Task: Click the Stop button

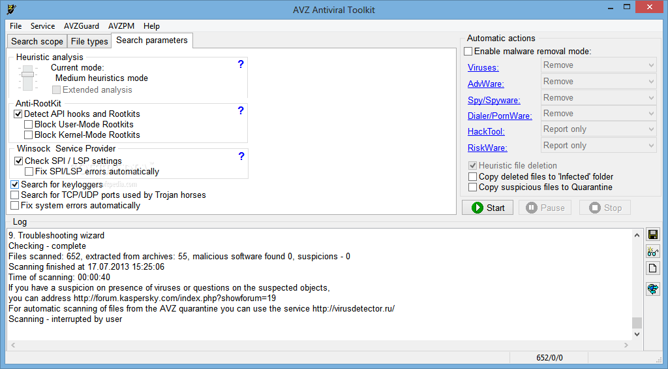Action: pos(605,208)
